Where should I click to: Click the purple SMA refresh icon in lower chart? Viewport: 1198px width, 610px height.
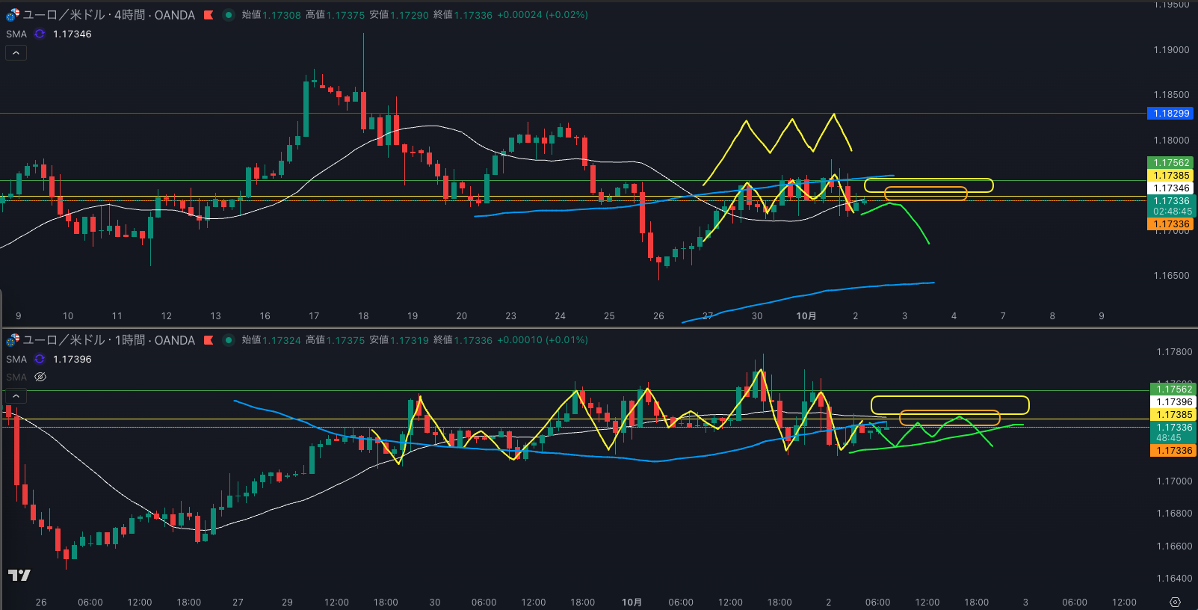click(x=40, y=359)
